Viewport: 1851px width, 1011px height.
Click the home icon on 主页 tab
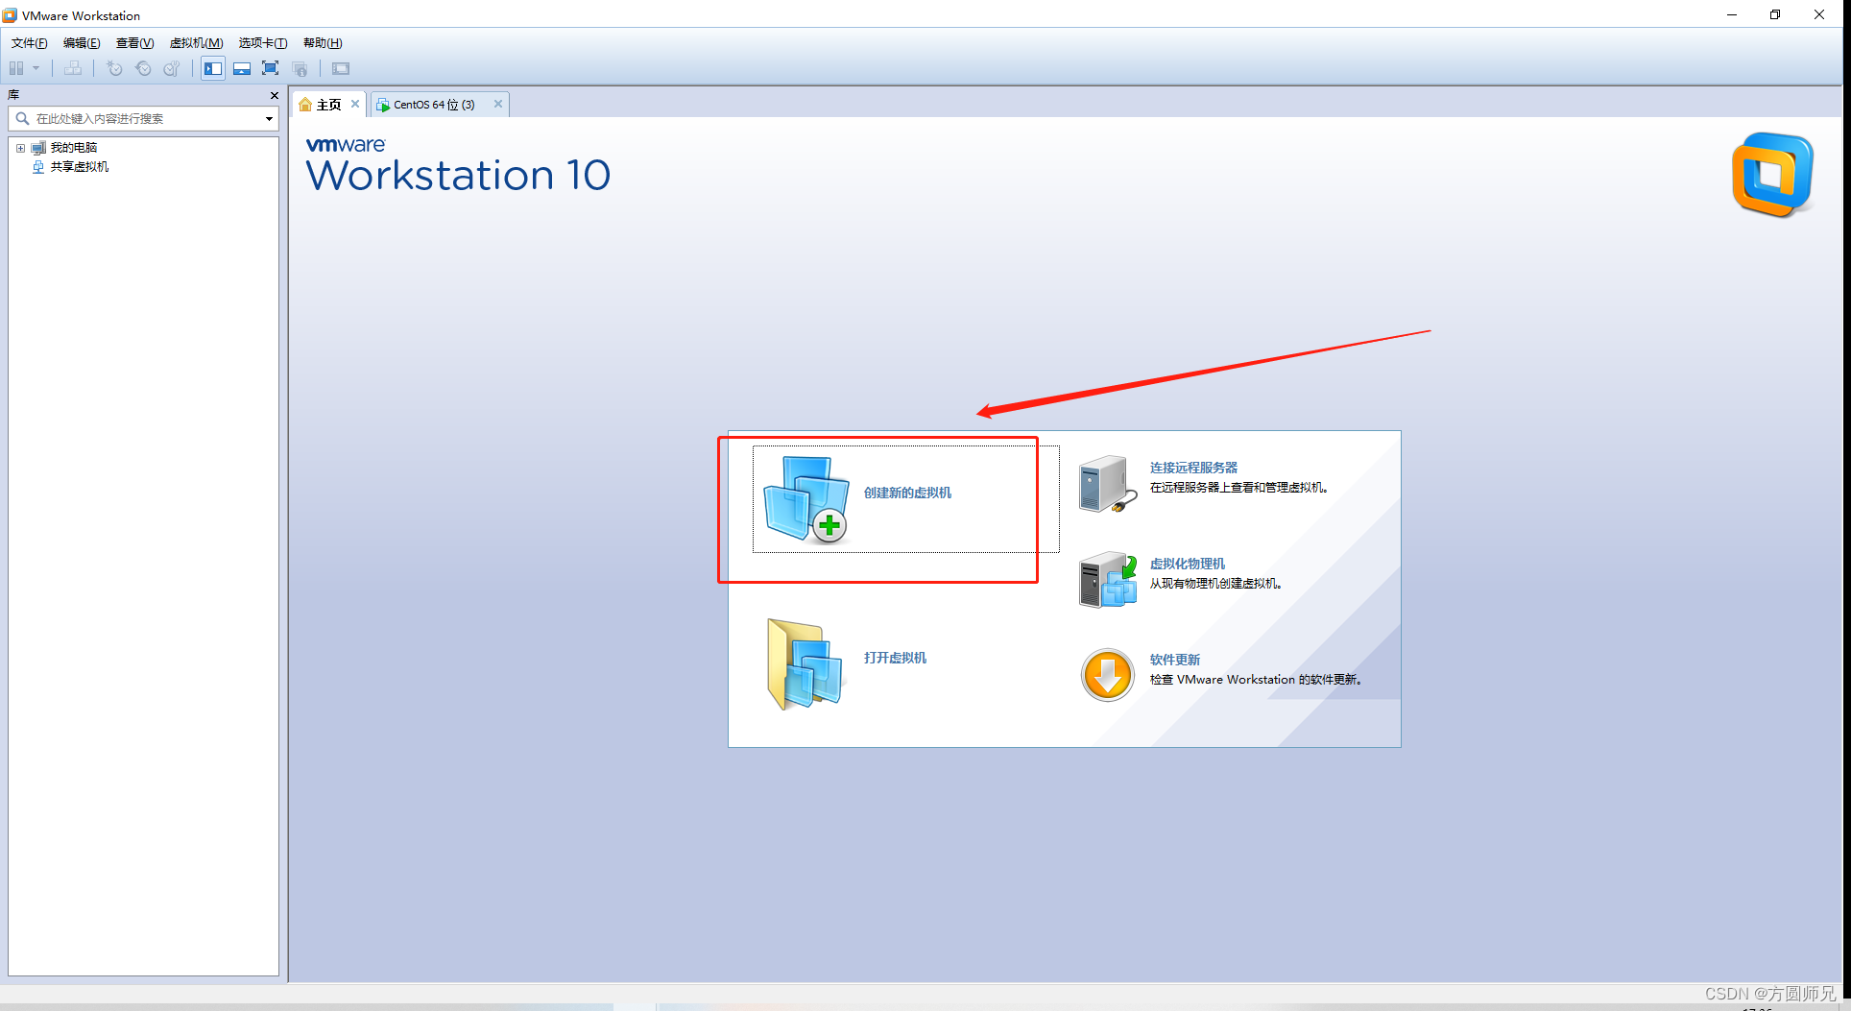[305, 105]
